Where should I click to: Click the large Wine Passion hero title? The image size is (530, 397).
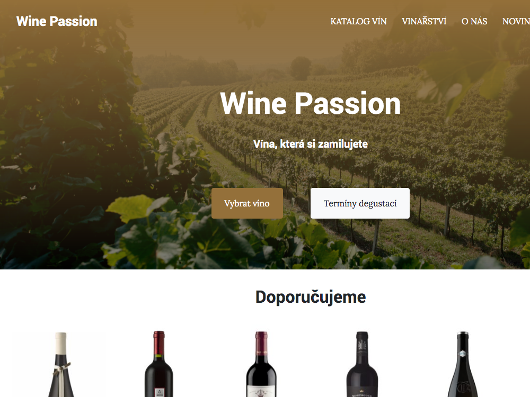click(310, 103)
